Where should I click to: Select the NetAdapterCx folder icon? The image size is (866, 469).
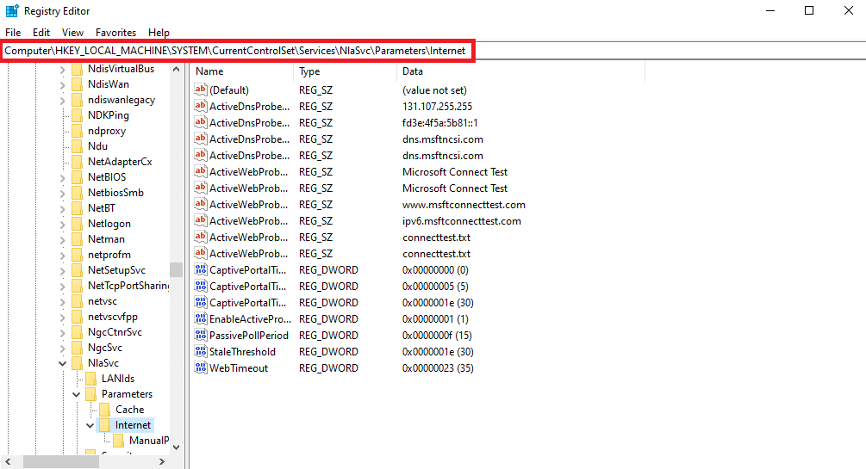(x=78, y=162)
